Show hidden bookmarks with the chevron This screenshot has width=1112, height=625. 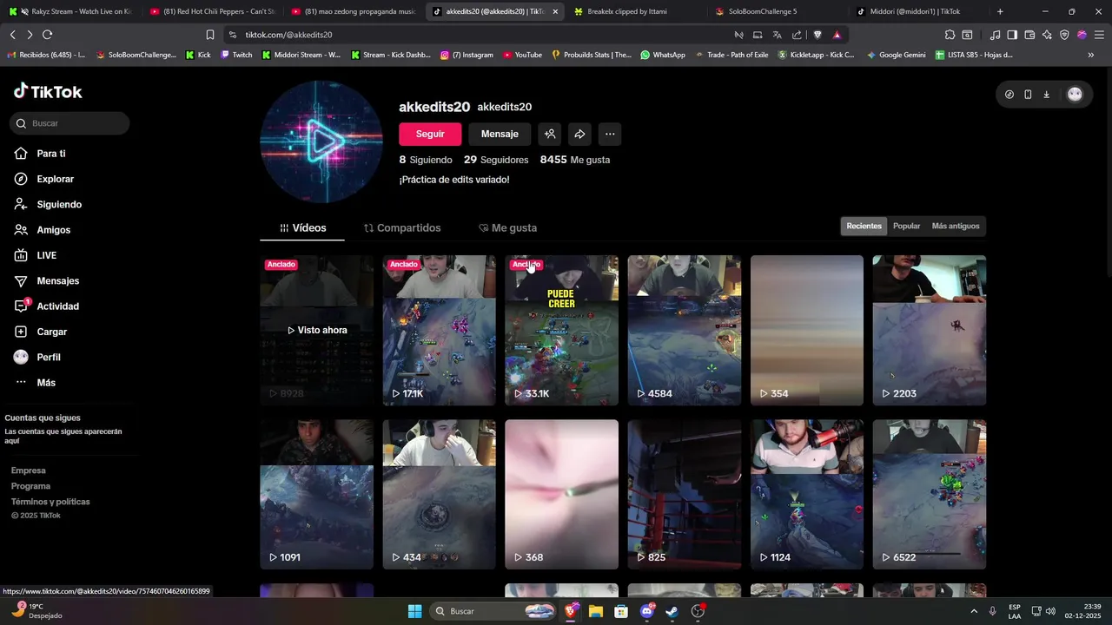tap(1091, 55)
